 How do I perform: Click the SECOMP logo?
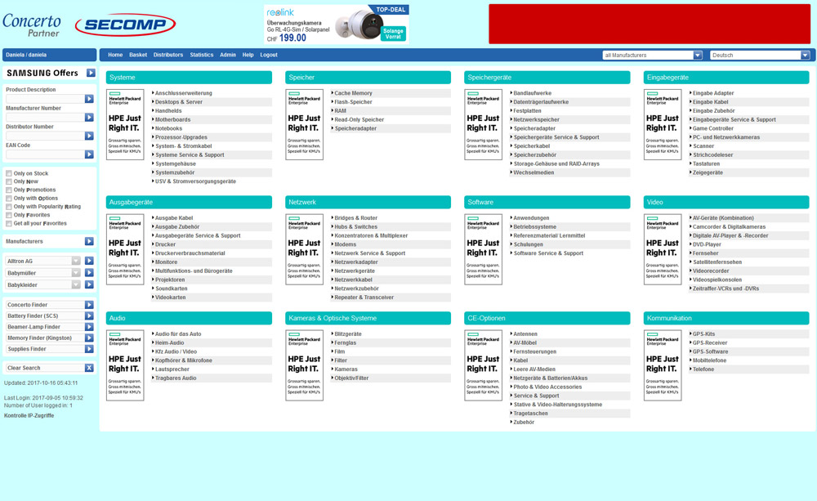[125, 25]
